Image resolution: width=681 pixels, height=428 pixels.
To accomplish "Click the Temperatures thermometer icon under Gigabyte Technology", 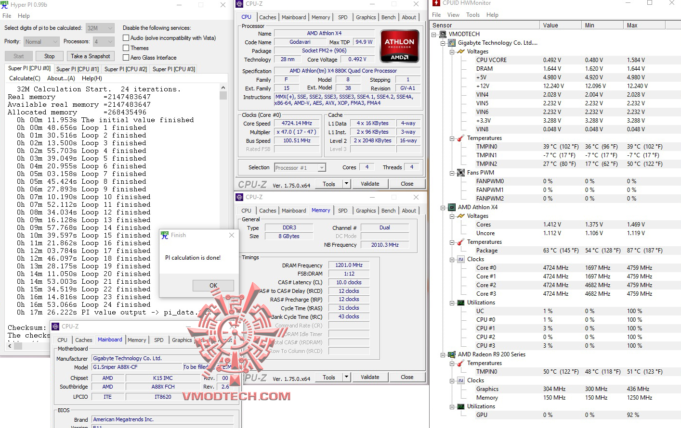I will [x=461, y=138].
